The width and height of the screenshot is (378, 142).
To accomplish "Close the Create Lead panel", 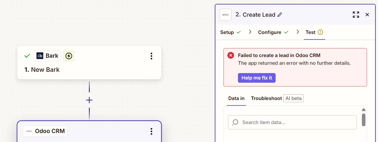I will 367,15.
